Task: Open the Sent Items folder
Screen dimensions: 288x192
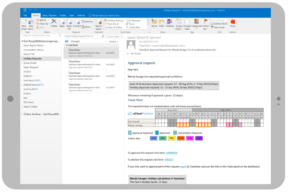Action: pos(32,81)
